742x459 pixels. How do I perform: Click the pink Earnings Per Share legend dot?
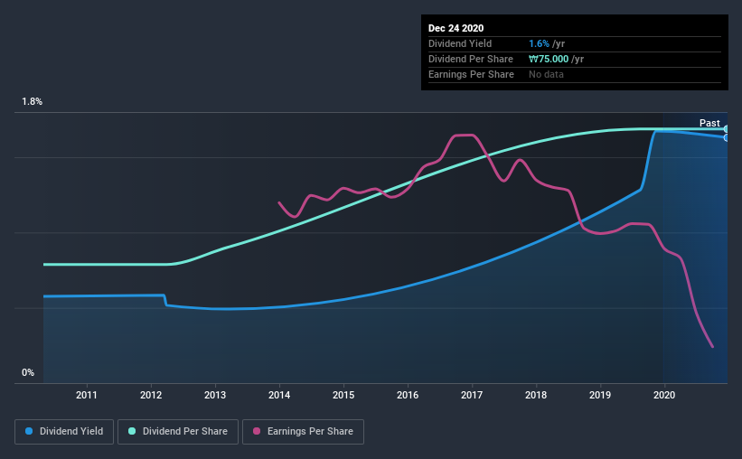tap(257, 431)
